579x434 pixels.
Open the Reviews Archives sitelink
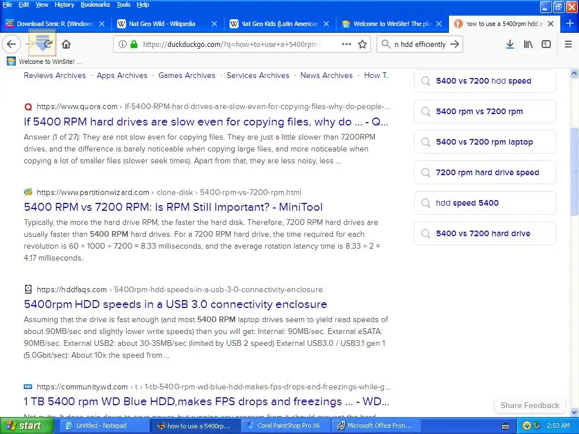(55, 75)
